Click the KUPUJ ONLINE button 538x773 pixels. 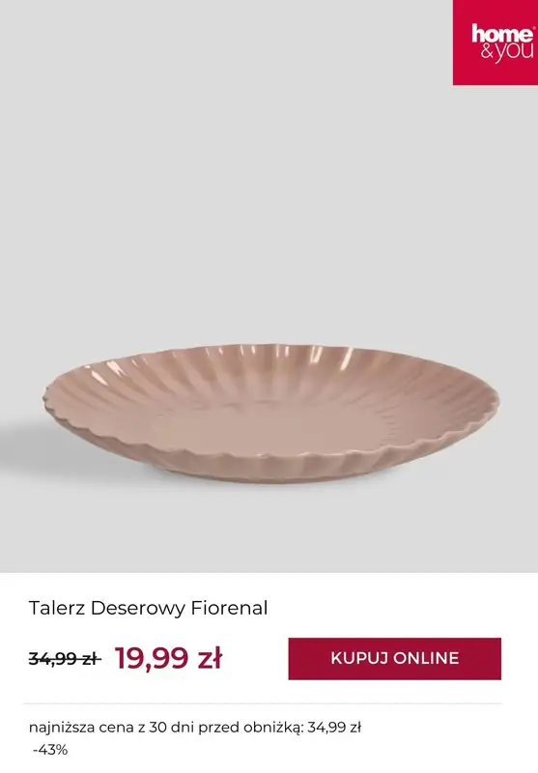395,659
